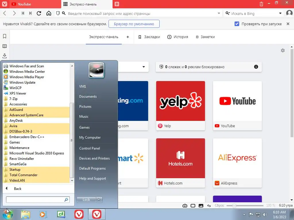Viewport: 294px width, 220px height.
Task: Click Сброс zoom reset
Action: [x=219, y=205]
